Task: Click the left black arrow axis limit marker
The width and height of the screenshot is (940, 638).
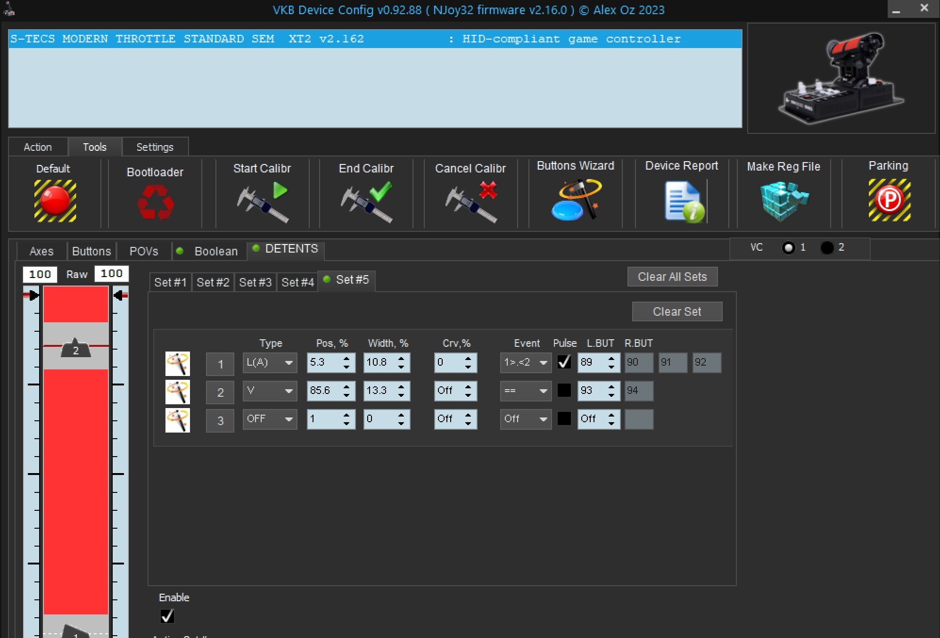Action: tap(33, 295)
